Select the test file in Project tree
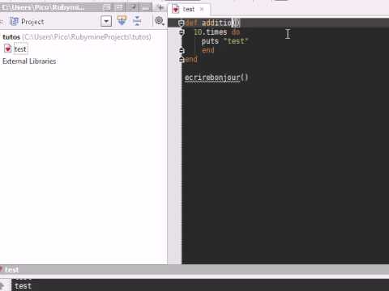The image size is (389, 291). [x=20, y=49]
